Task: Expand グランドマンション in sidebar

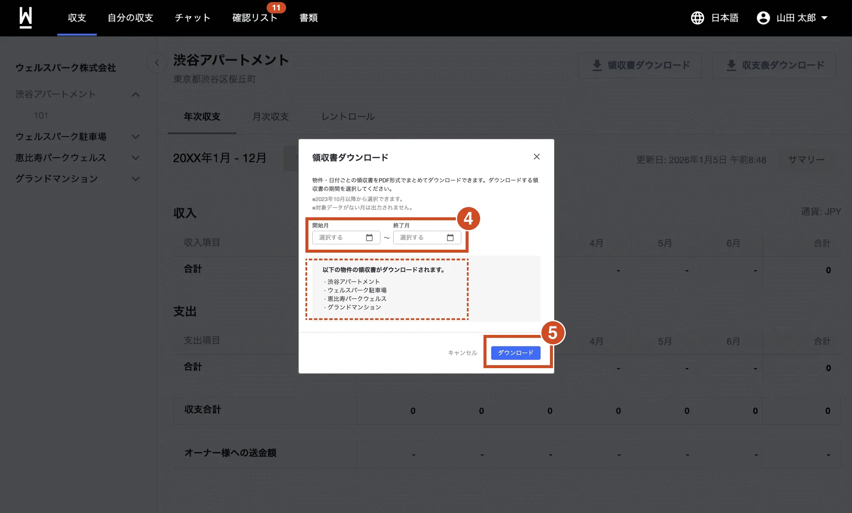Action: 135,179
